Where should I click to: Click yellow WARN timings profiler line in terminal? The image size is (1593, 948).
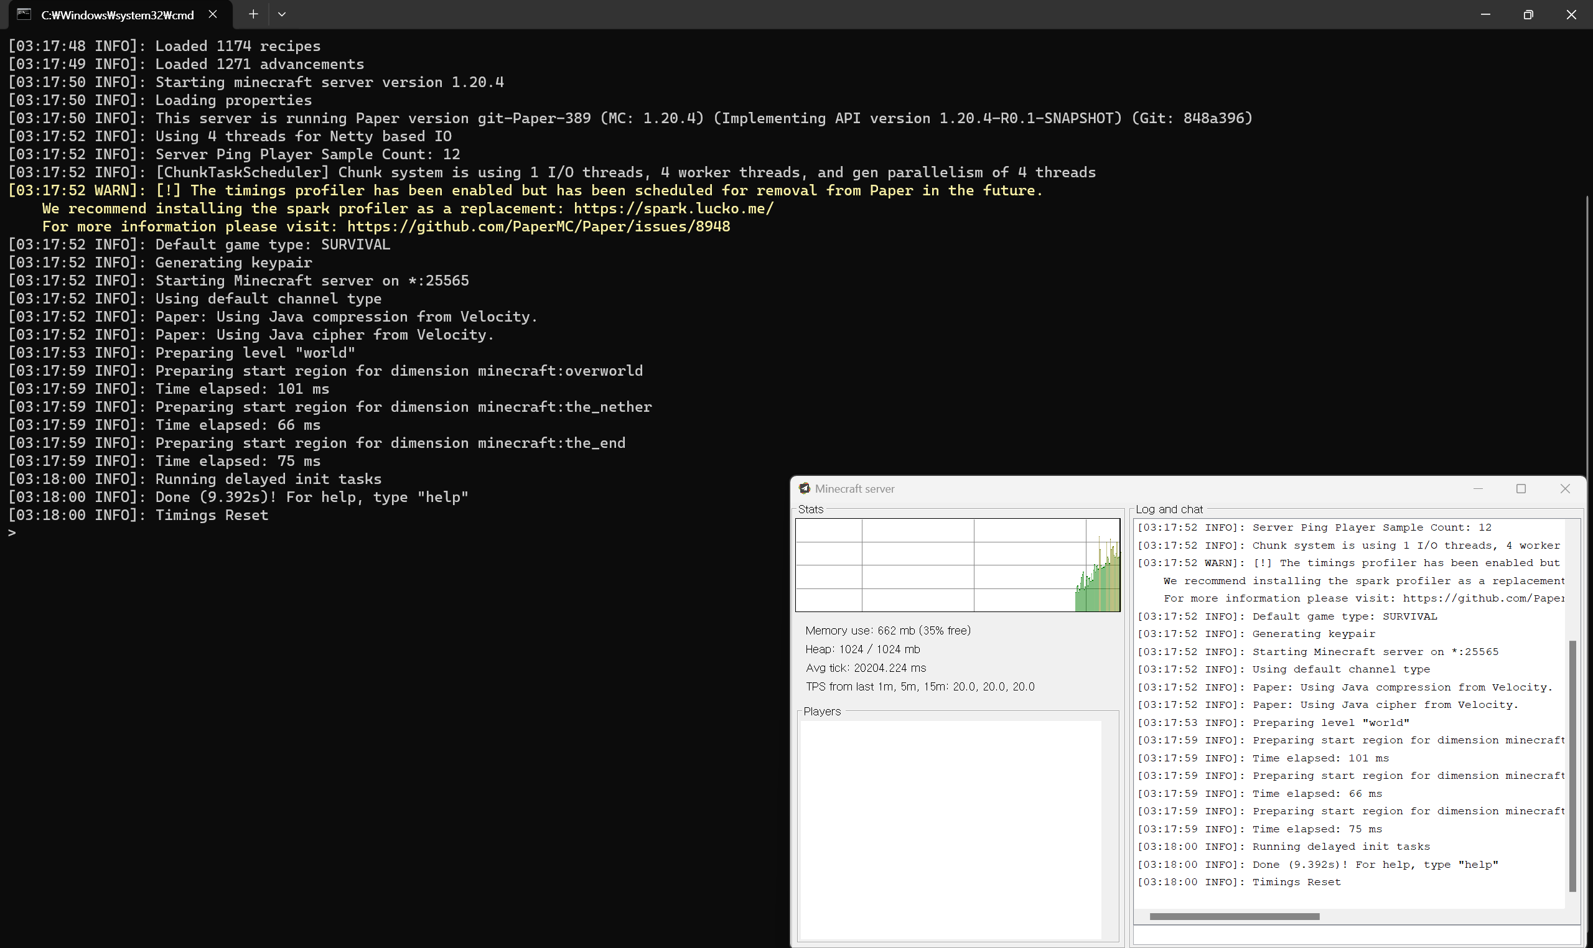[x=525, y=190]
